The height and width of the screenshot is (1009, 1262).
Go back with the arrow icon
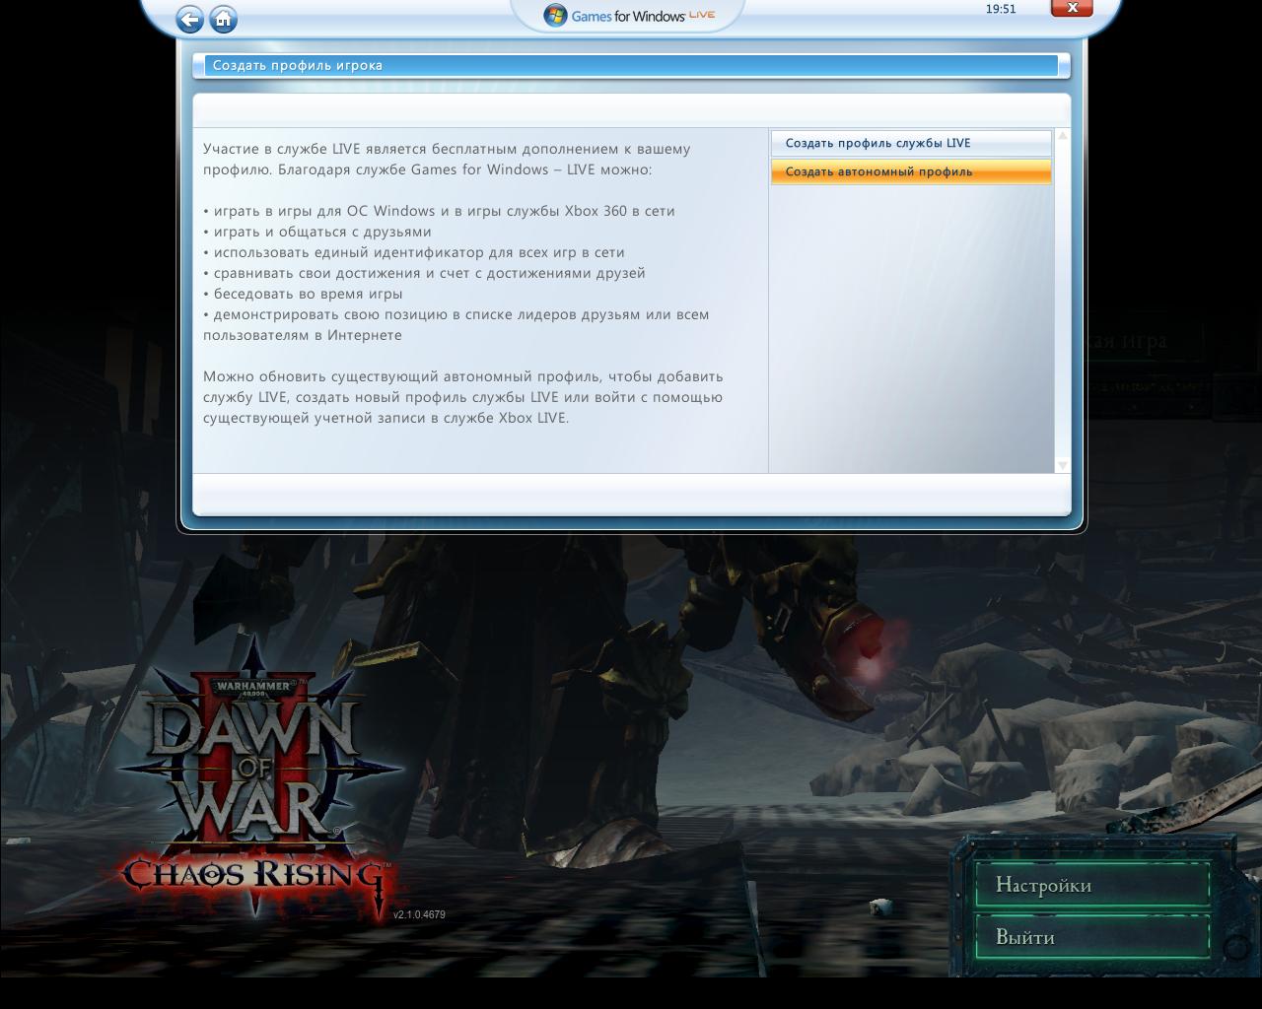[x=189, y=19]
